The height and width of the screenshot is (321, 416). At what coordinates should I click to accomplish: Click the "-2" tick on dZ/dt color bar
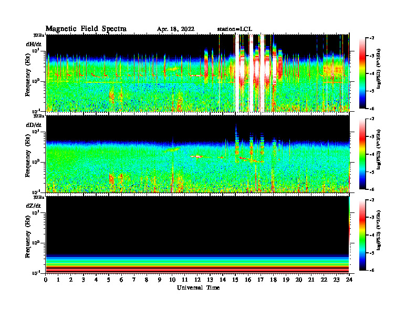click(372, 200)
